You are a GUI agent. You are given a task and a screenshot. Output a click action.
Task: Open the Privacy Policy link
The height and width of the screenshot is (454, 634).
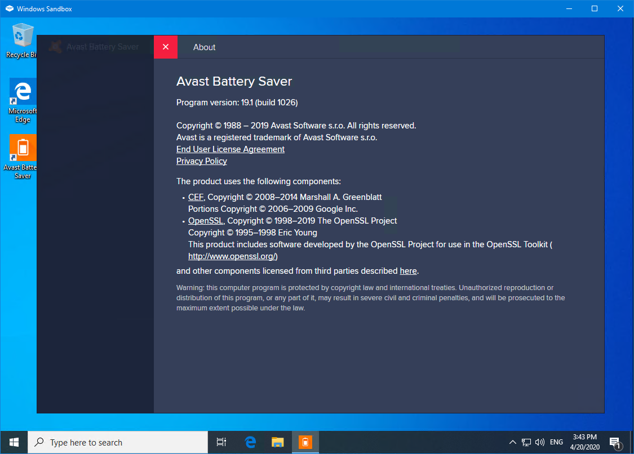point(201,161)
